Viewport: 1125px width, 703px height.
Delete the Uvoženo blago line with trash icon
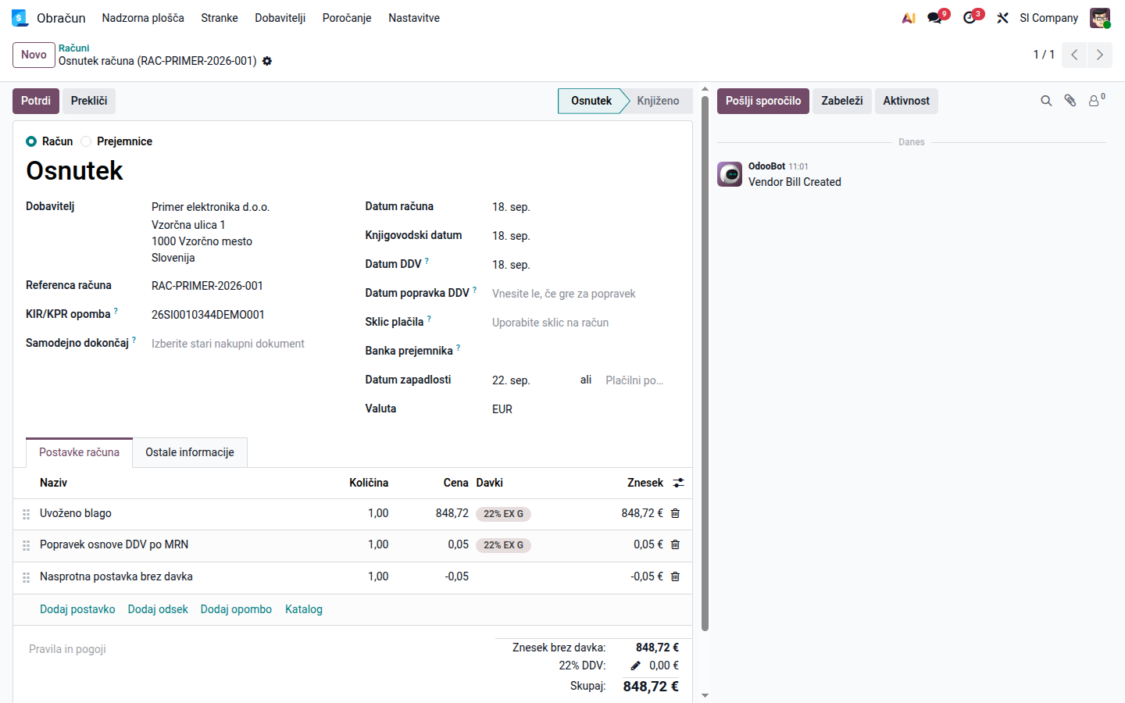[676, 513]
